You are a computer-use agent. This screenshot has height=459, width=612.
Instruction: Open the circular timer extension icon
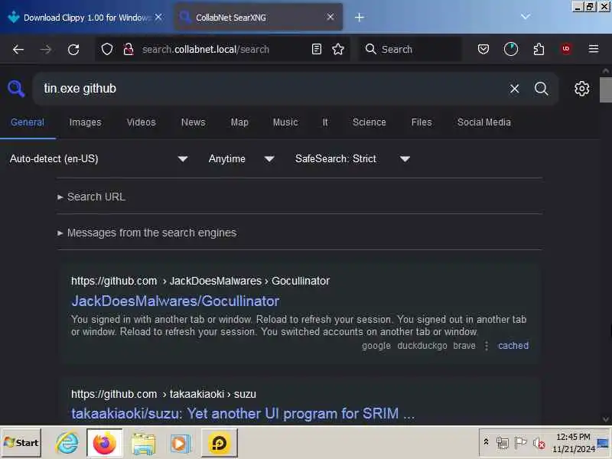click(511, 49)
